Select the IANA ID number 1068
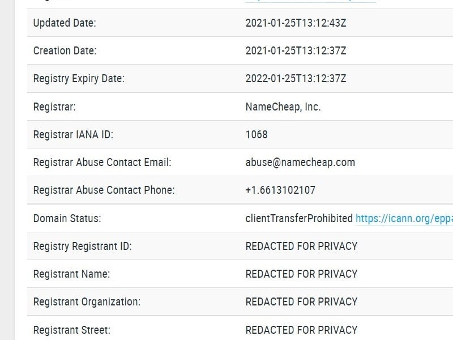Image resolution: width=453 pixels, height=340 pixels. tap(257, 134)
